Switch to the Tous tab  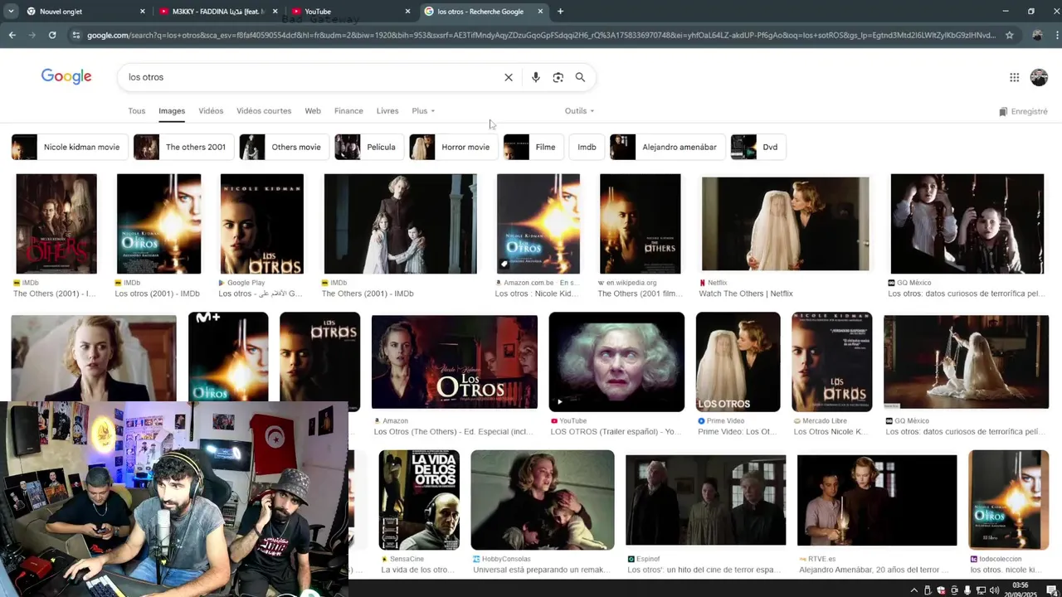136,111
